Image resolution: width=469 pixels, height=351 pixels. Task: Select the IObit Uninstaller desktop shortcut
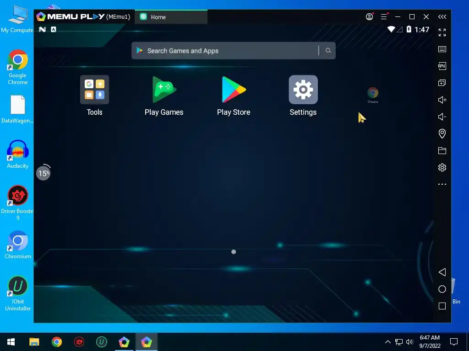(x=18, y=294)
